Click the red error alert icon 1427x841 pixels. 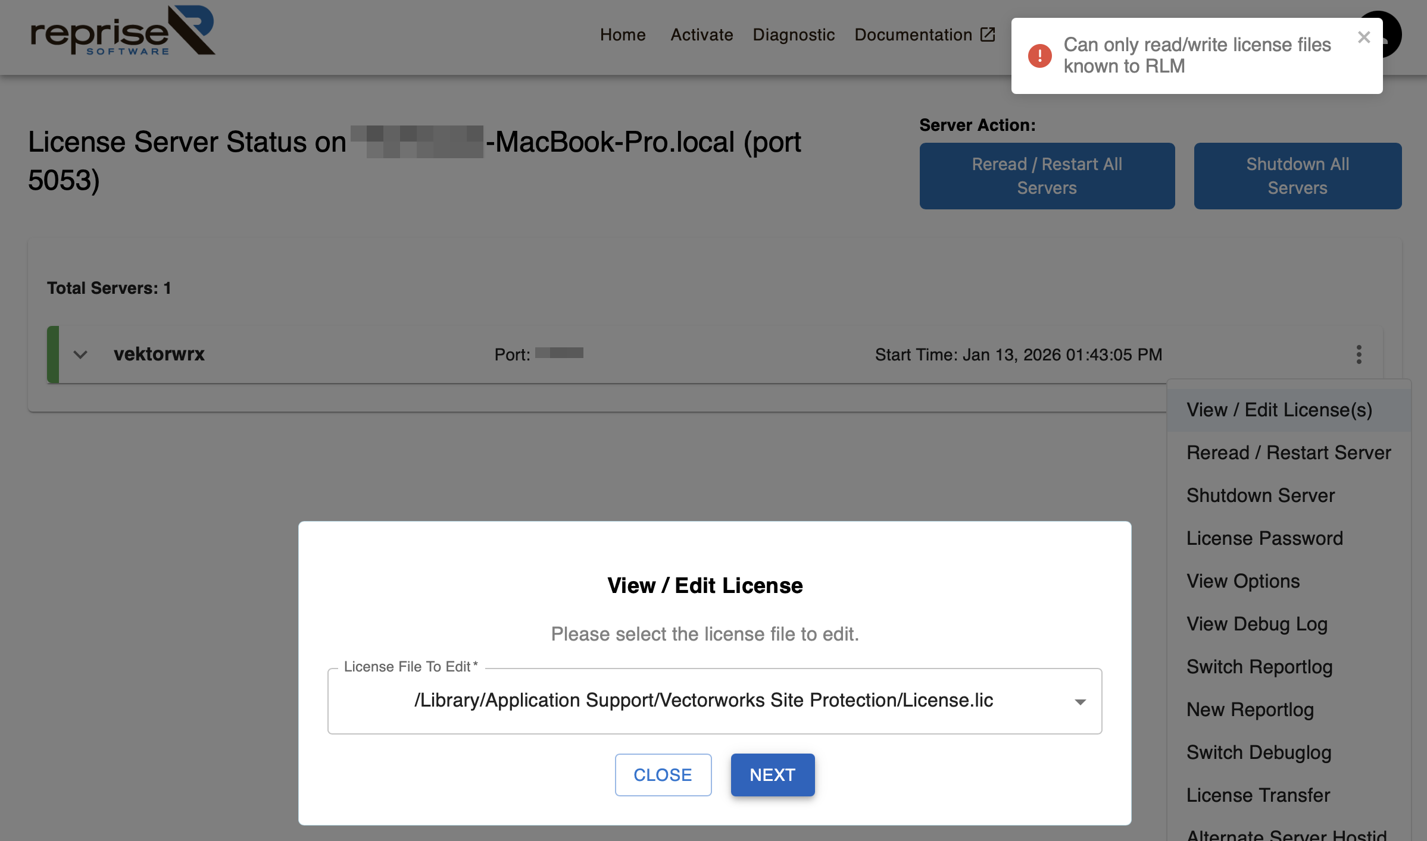click(1039, 56)
